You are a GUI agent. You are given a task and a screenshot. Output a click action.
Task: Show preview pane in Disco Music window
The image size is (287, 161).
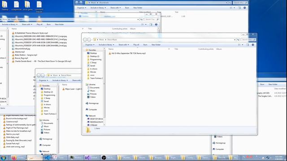247,45
